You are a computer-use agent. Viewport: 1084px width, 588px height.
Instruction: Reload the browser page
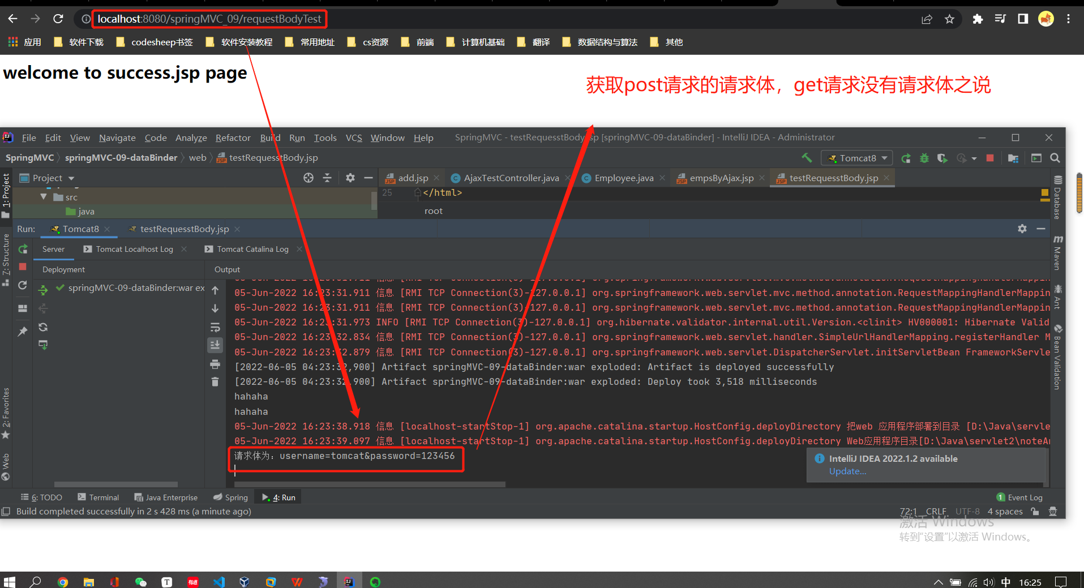(x=58, y=19)
